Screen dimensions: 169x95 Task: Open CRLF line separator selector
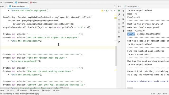pos(159,94)
